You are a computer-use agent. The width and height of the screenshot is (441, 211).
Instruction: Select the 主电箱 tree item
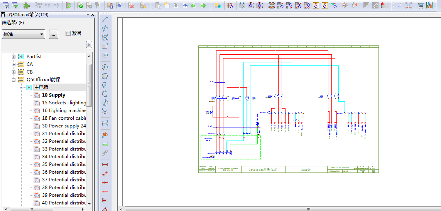(x=41, y=87)
